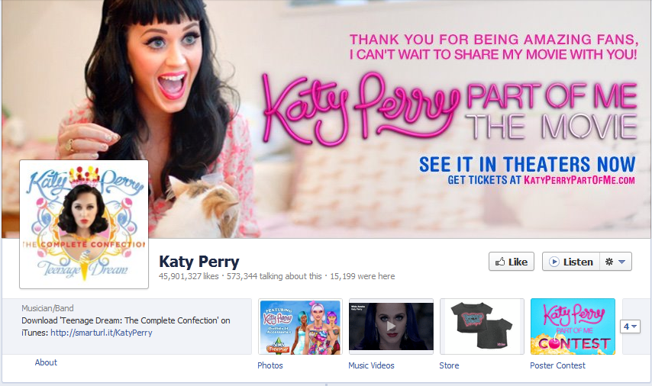Select the Photos label link
Viewport: 652px width, 386px height.
tap(270, 365)
